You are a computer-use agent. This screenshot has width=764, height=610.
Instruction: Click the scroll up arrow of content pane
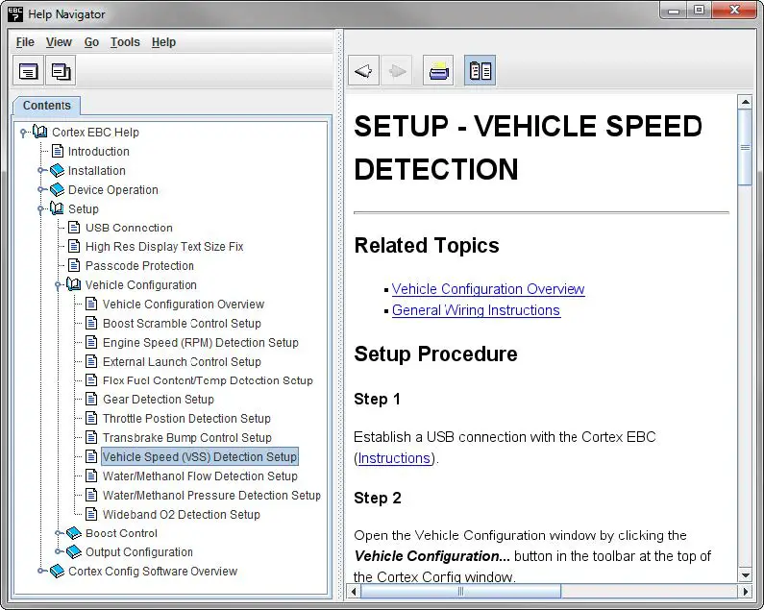[x=745, y=102]
